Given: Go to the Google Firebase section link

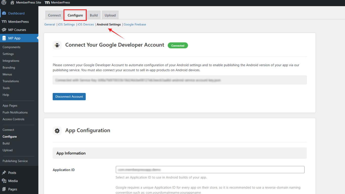Looking at the screenshot, I should click(135, 24).
